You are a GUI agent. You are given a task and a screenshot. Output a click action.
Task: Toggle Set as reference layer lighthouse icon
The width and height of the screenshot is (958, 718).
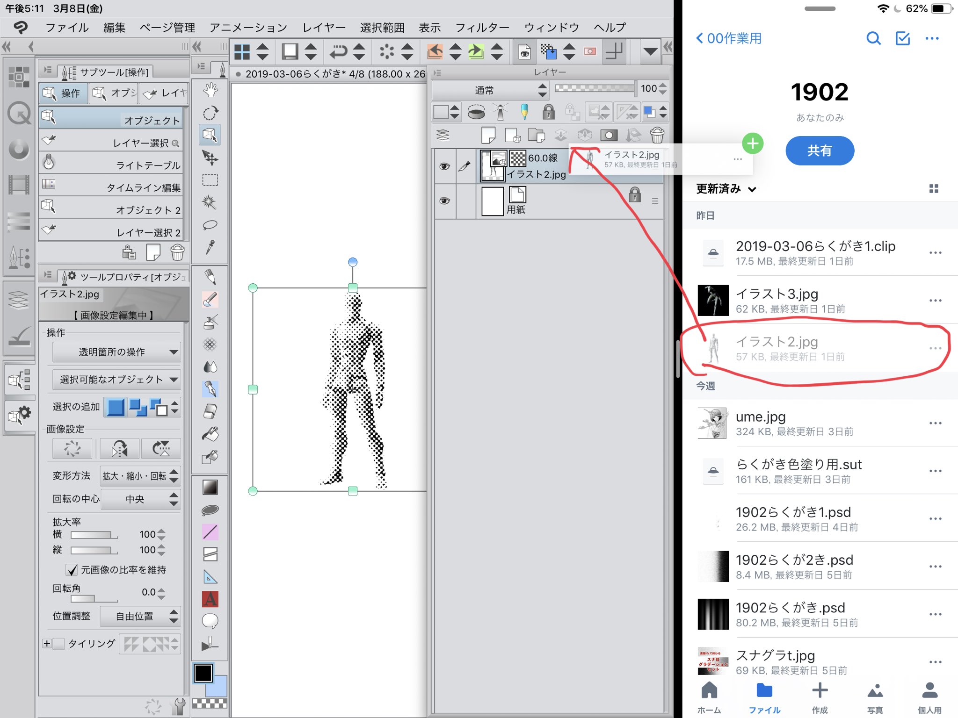pyautogui.click(x=500, y=112)
